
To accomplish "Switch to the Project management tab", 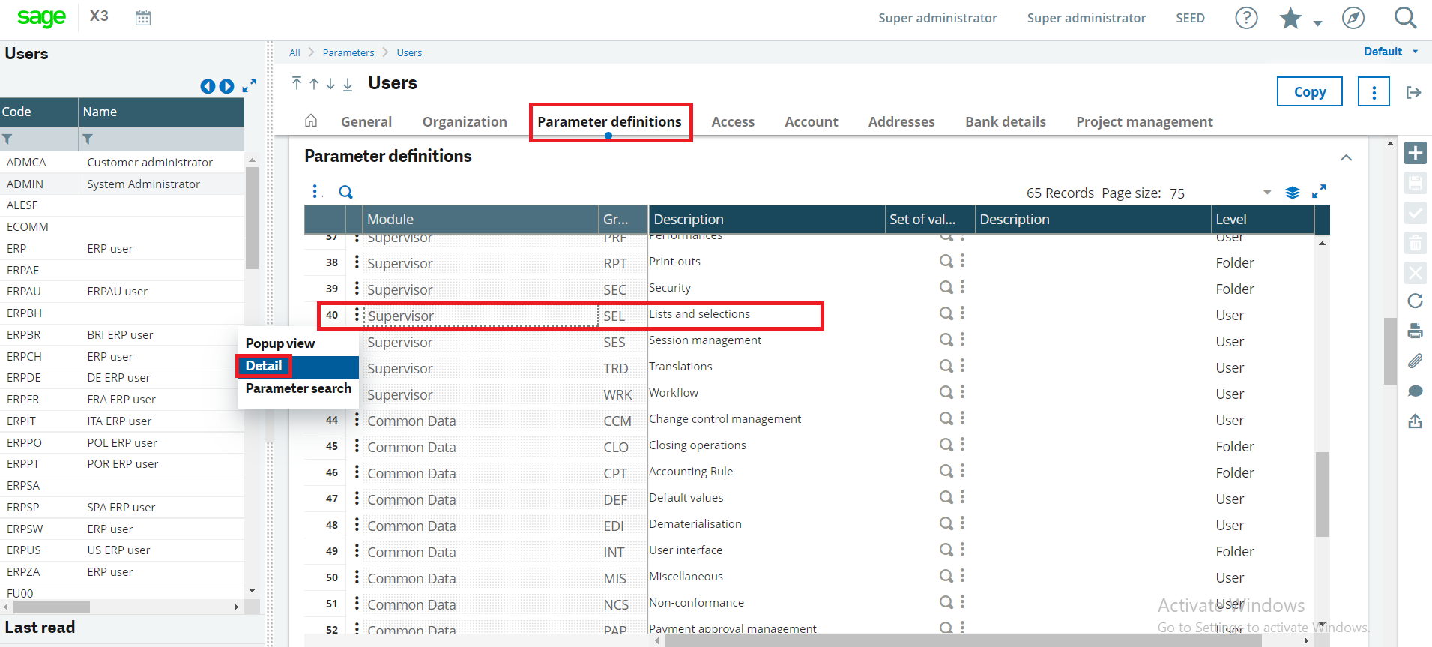I will tap(1144, 121).
